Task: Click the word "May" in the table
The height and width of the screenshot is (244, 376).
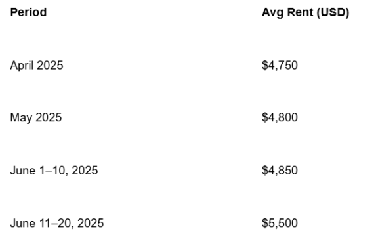Action: pos(22,118)
